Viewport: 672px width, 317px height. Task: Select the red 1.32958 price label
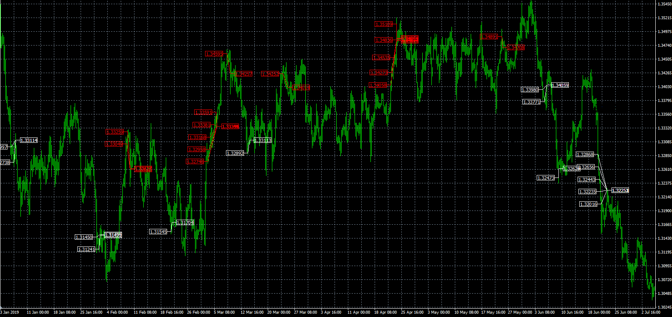[x=197, y=150]
